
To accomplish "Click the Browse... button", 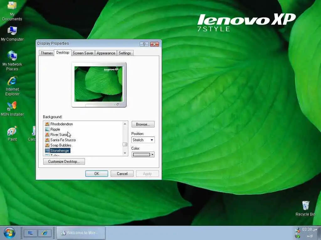I will (x=143, y=124).
